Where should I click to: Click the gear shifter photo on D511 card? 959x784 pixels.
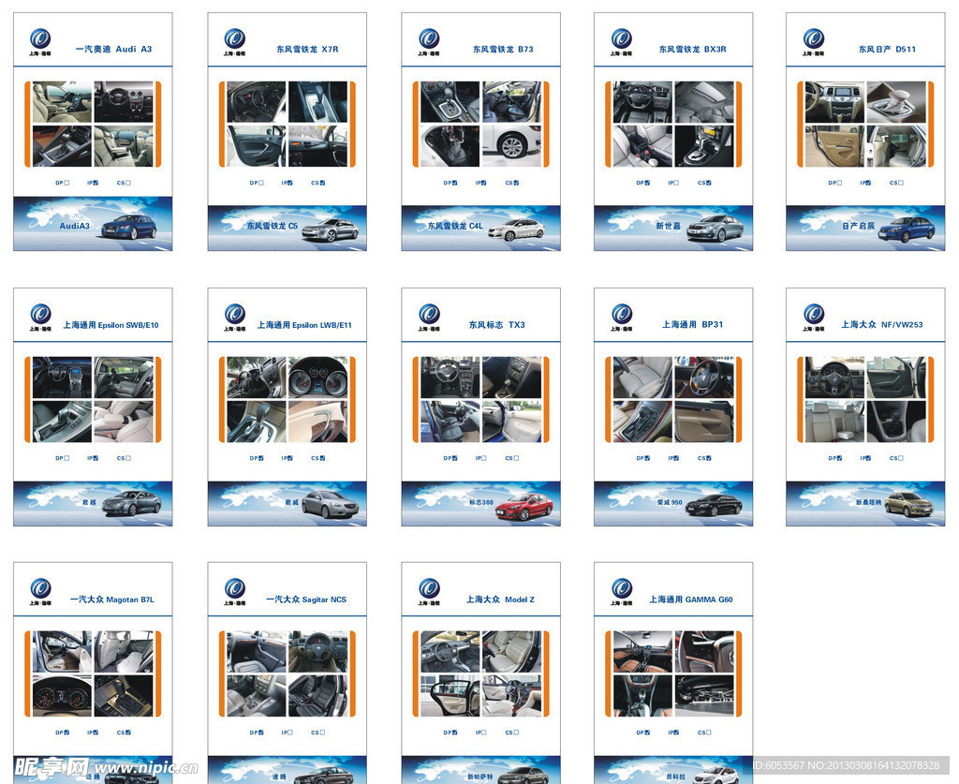896,102
